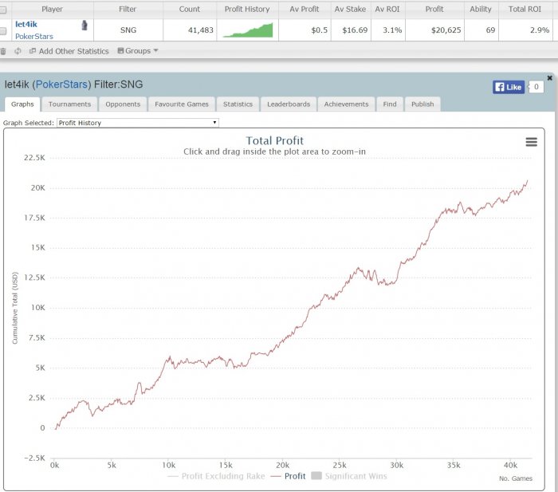558x492 pixels.
Task: Sort by the Av Profit column header
Action: tap(305, 10)
